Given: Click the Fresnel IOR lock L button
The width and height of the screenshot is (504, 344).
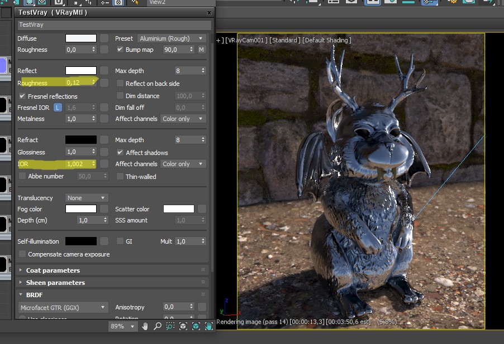Looking at the screenshot, I should tap(58, 108).
